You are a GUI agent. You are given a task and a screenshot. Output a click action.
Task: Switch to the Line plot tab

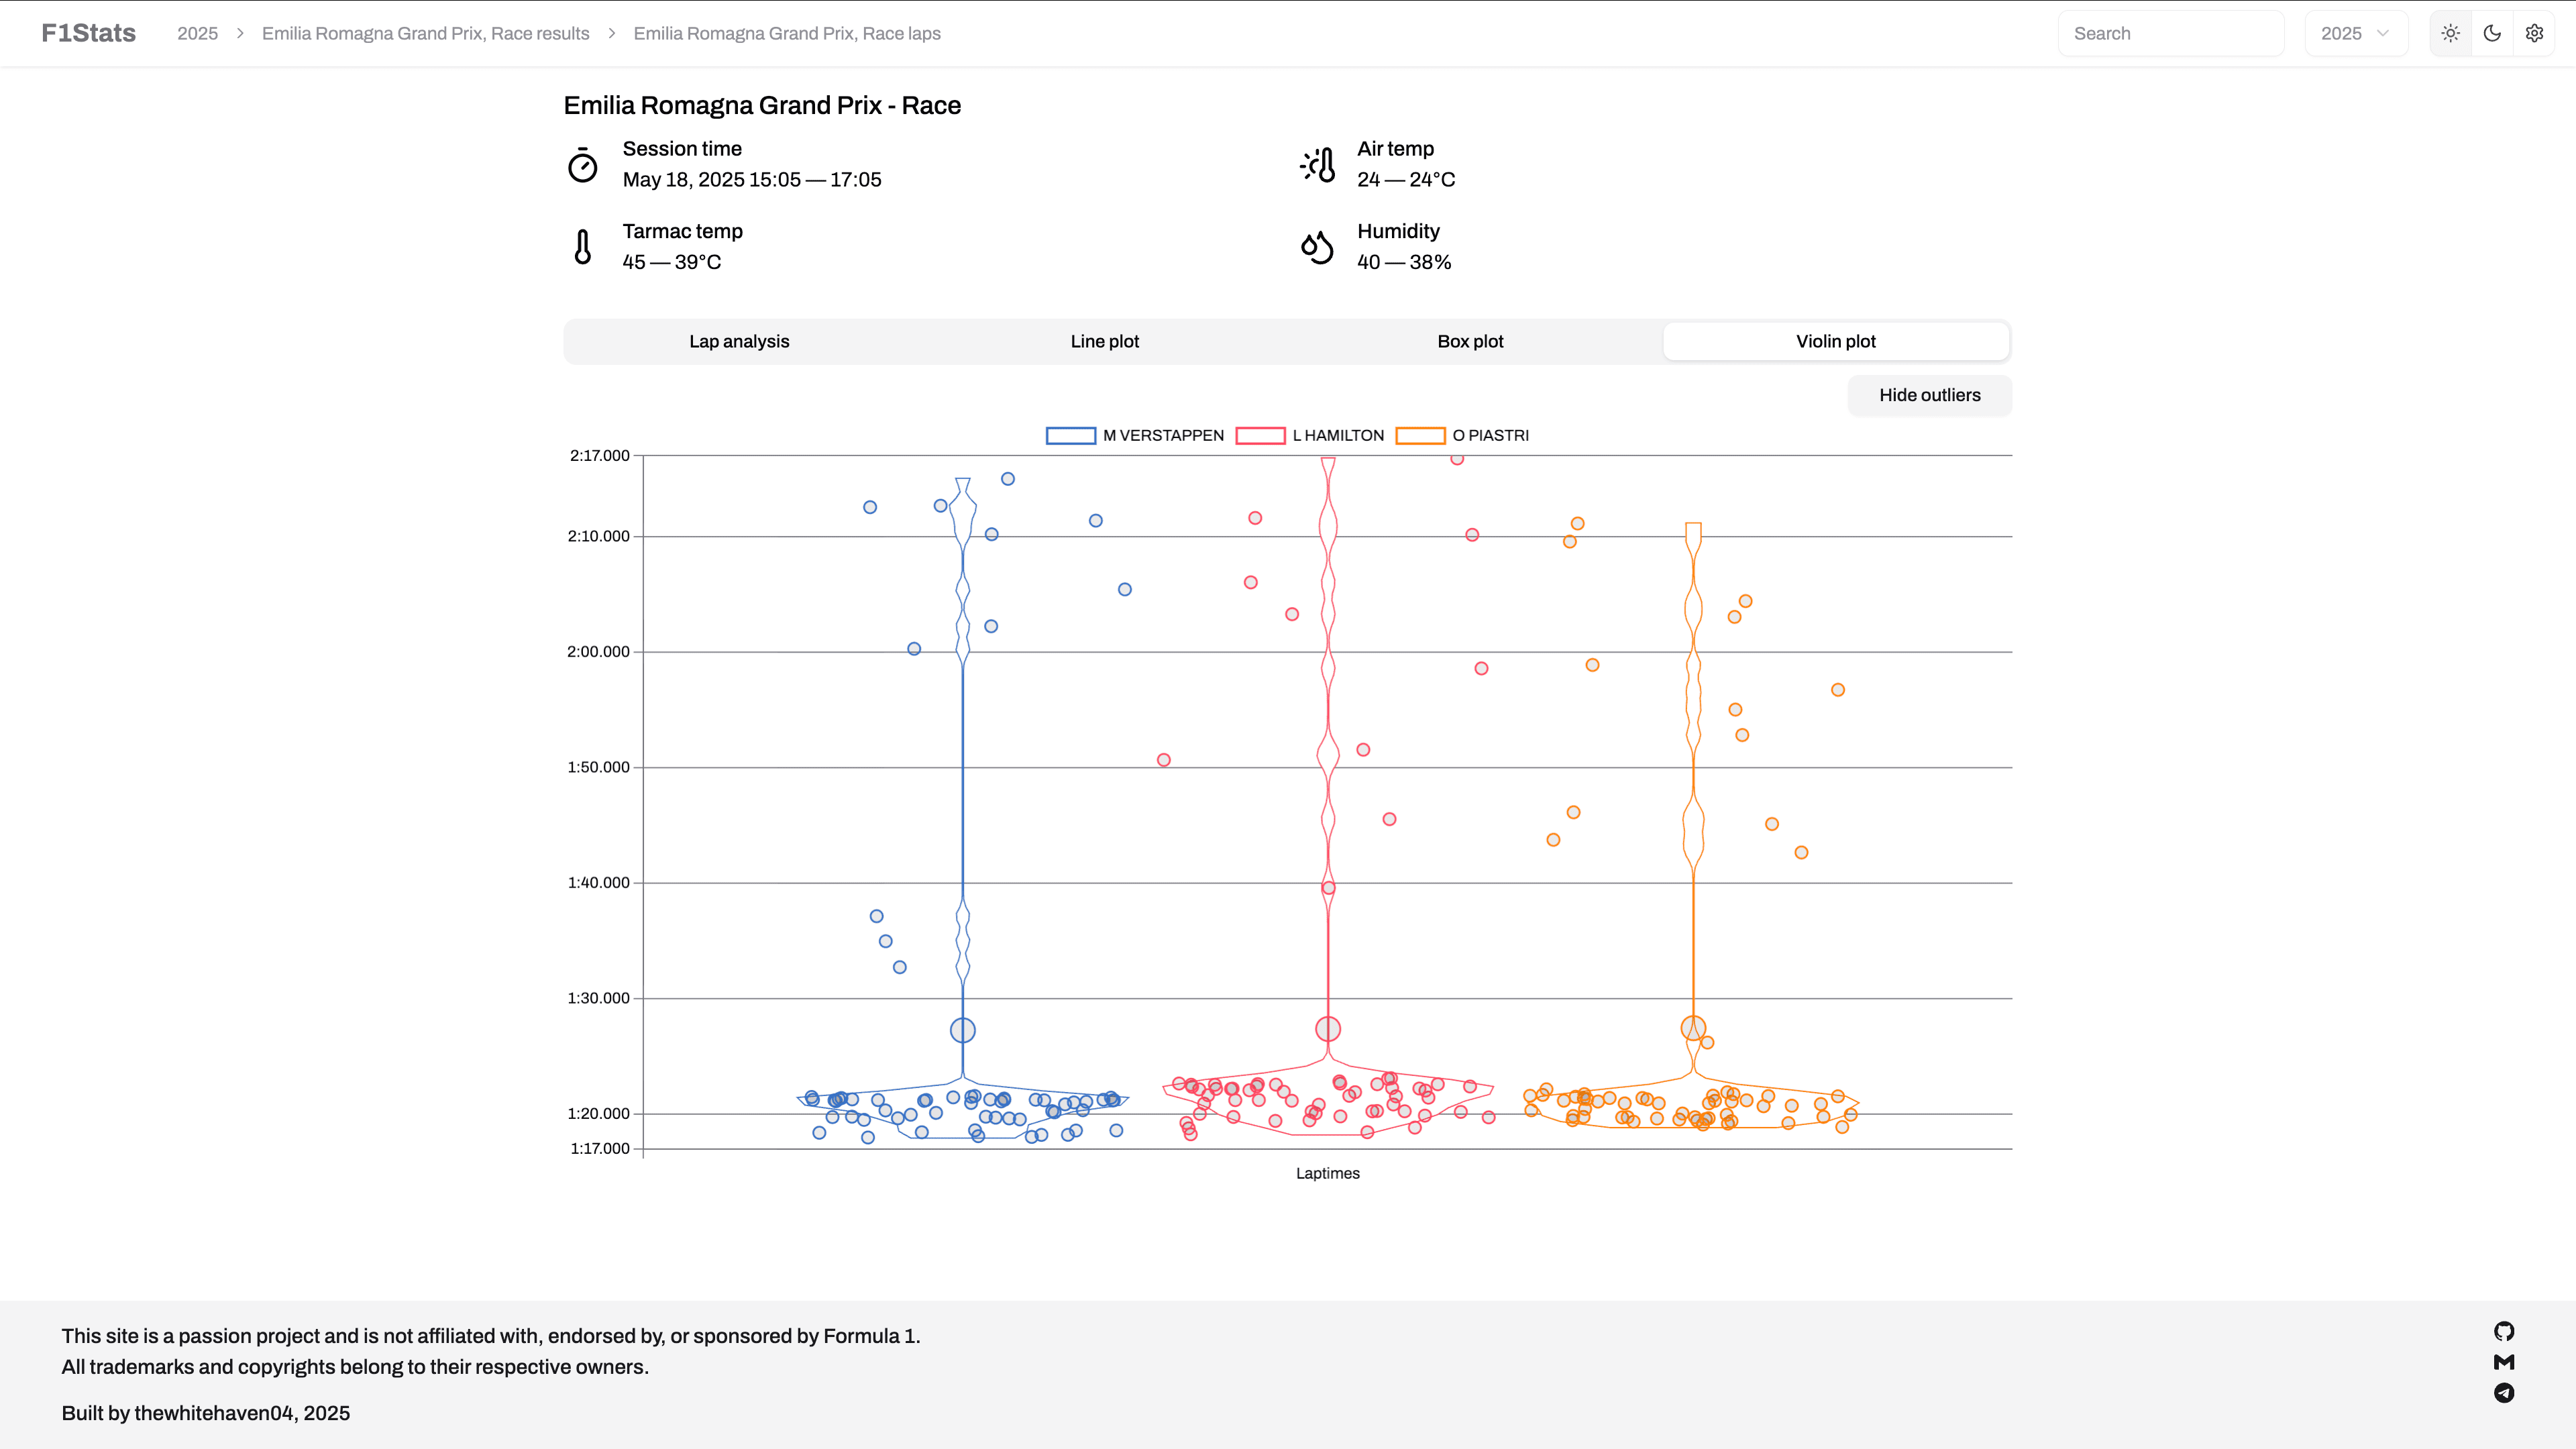coord(1104,341)
